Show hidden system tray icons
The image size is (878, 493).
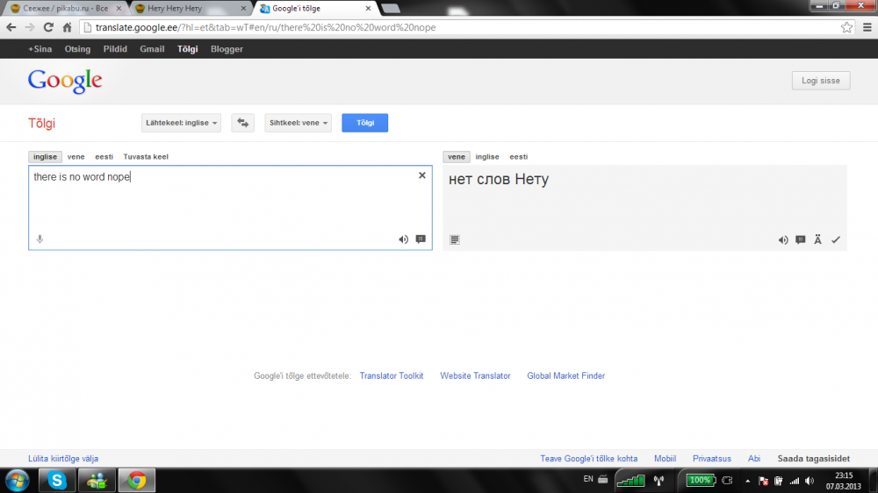747,481
